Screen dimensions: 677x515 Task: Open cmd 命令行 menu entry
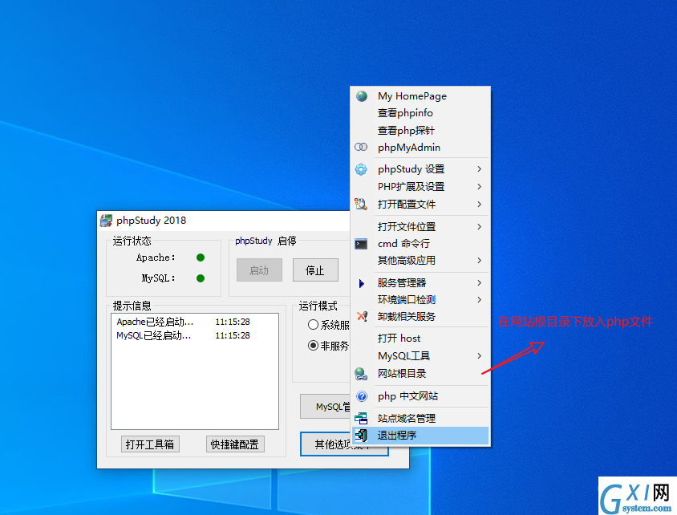(x=420, y=244)
